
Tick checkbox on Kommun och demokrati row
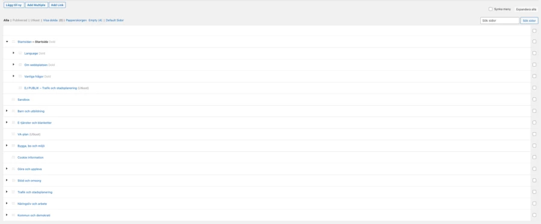coord(534,215)
